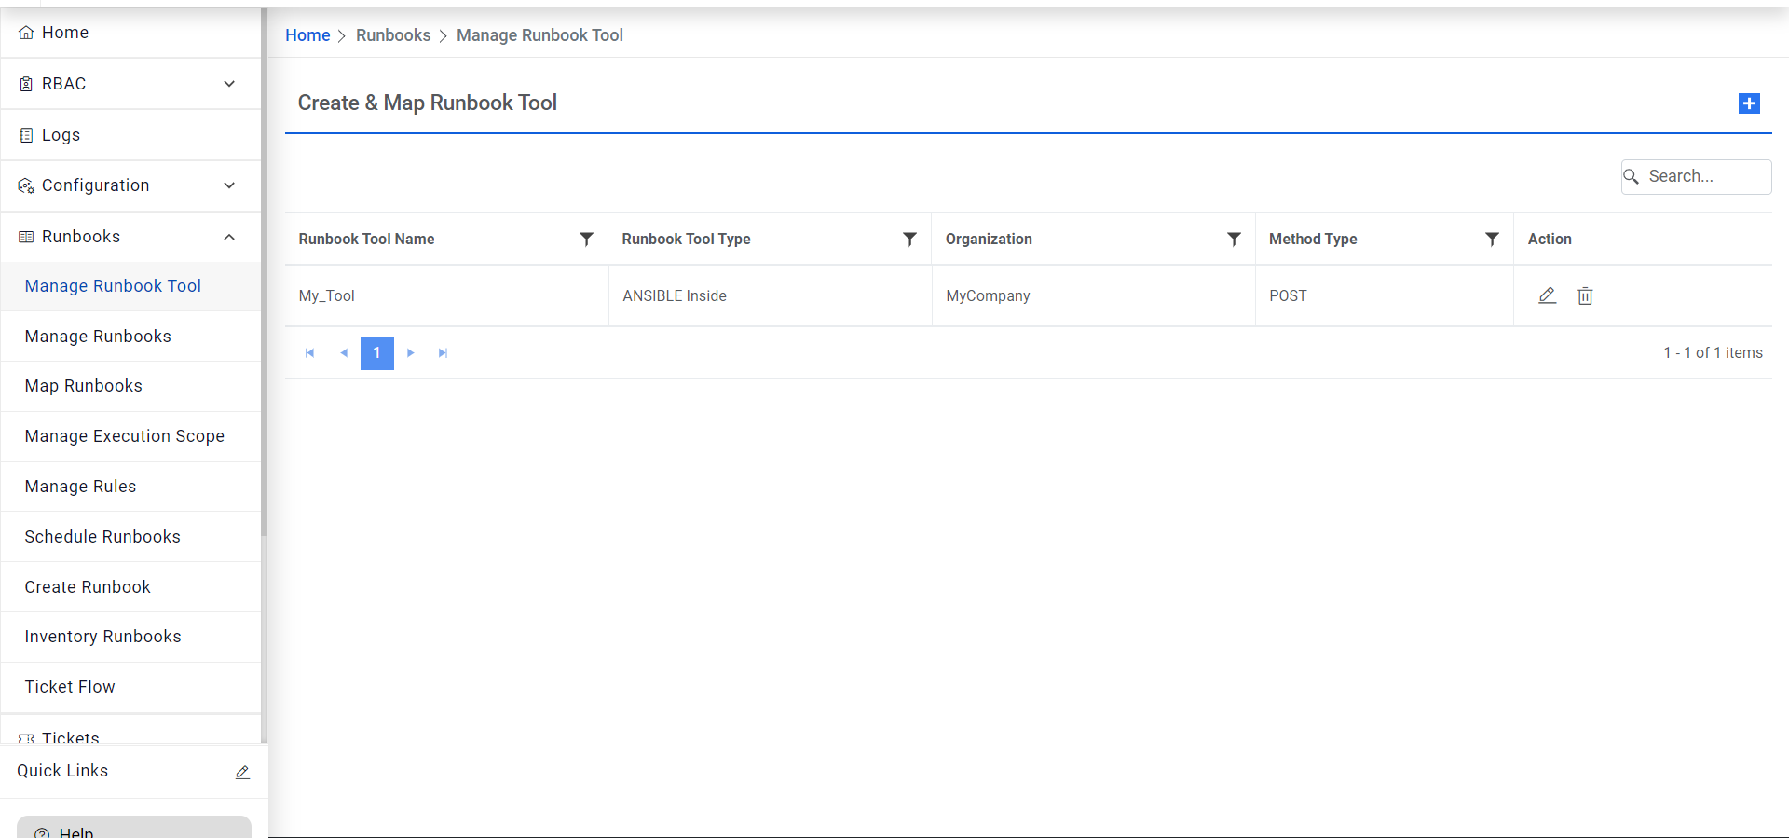Open filter for Runbook Tool Name column
This screenshot has width=1789, height=838.
click(x=586, y=240)
